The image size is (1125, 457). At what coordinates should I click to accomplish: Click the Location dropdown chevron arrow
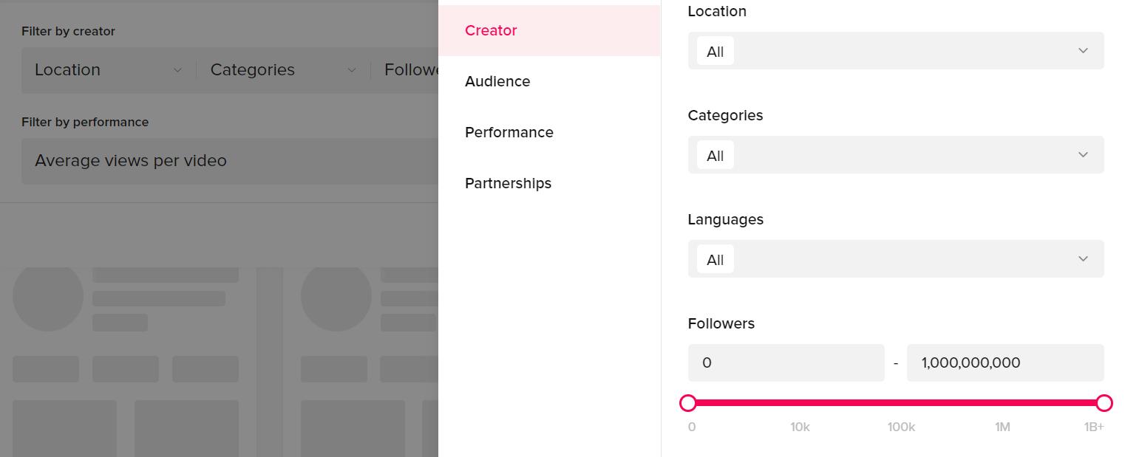point(1083,51)
